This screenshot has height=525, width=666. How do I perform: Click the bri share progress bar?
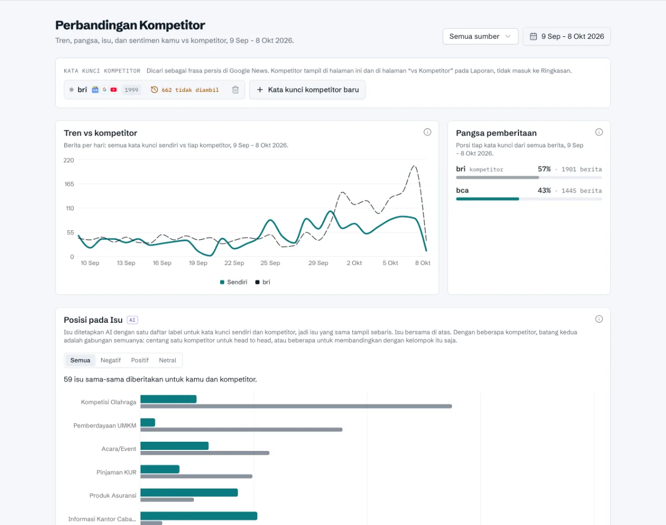[x=529, y=177]
